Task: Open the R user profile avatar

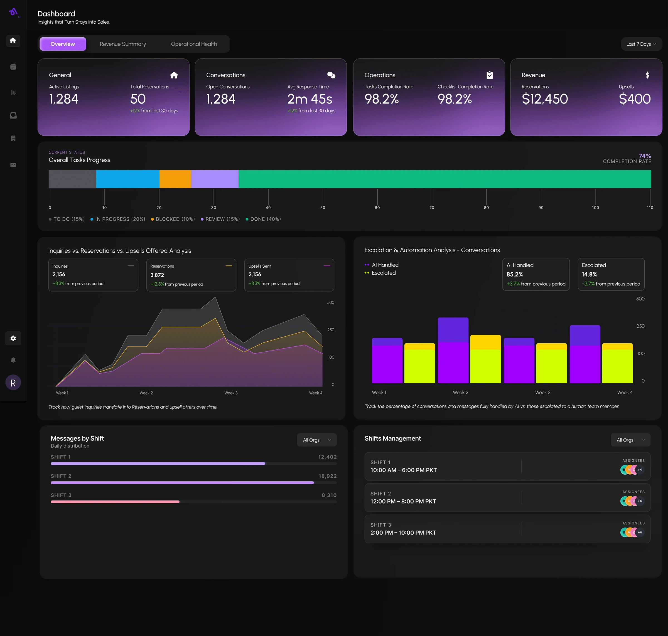Action: (13, 383)
